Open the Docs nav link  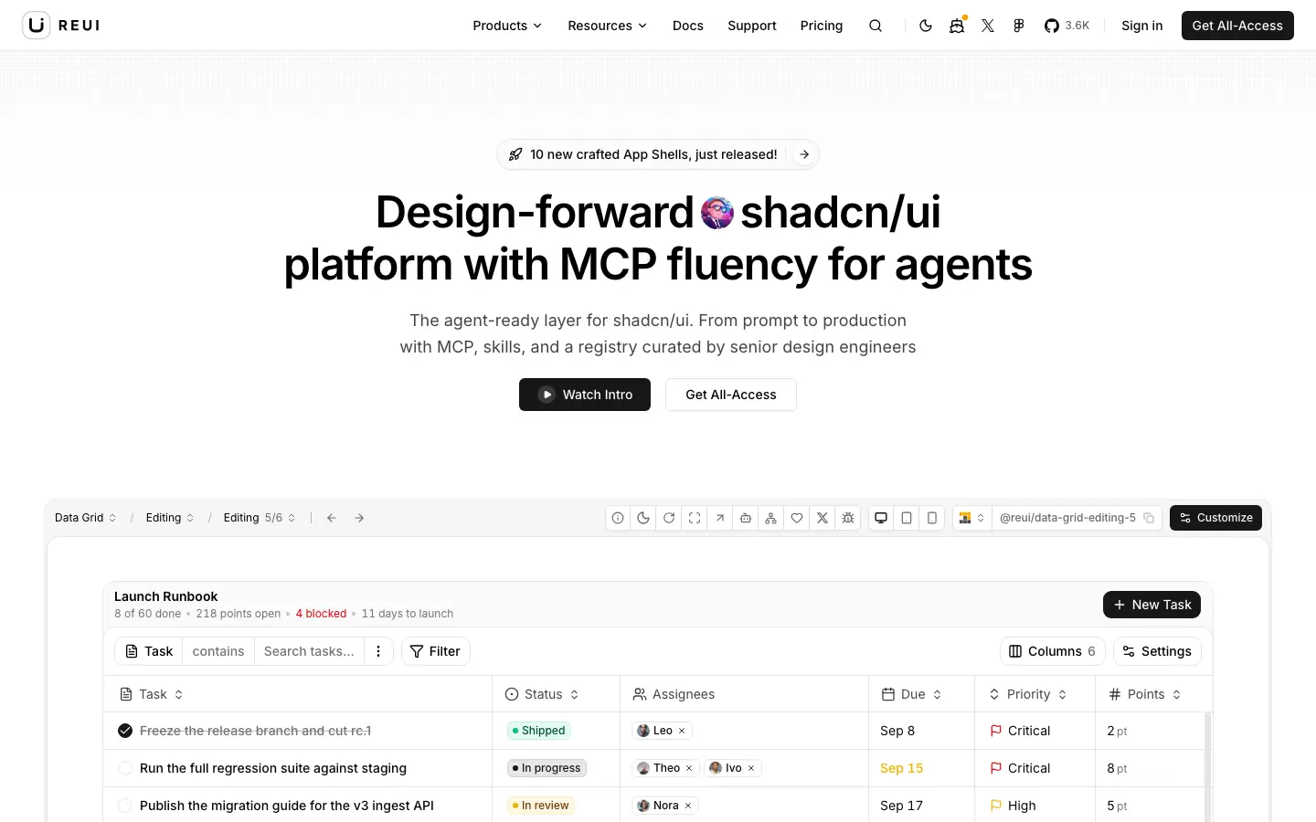[688, 26]
